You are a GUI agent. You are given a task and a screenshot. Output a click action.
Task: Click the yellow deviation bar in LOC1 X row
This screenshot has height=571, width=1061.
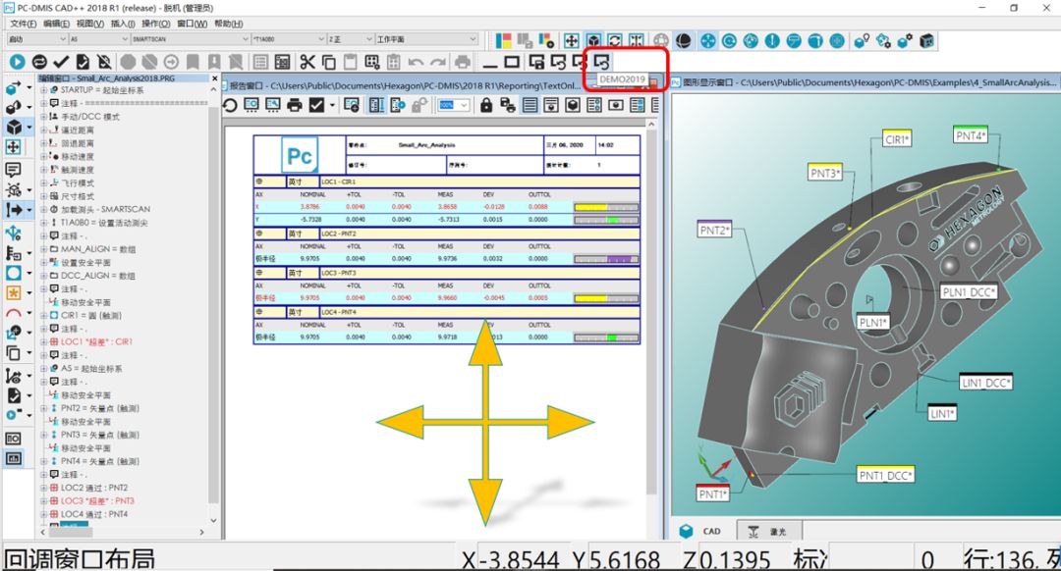591,207
